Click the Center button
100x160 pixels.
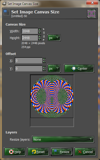[x=79, y=68]
